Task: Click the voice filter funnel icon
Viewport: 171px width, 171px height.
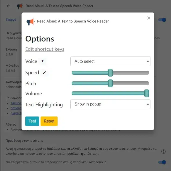Action: 43,61
